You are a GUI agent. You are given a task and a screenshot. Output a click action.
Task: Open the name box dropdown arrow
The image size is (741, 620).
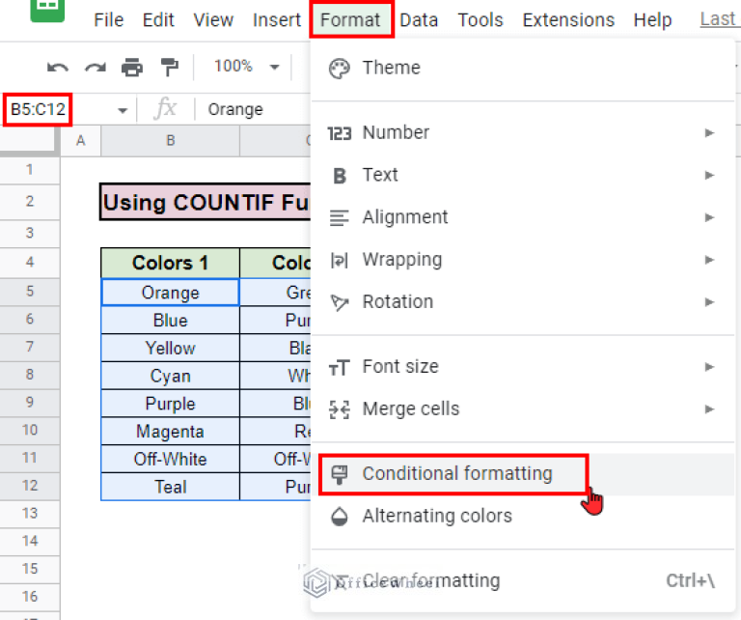pos(123,111)
